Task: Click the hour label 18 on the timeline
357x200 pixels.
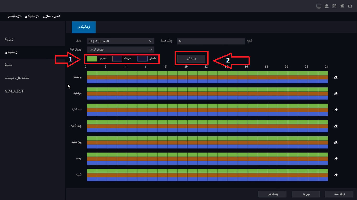Action: coord(266,67)
